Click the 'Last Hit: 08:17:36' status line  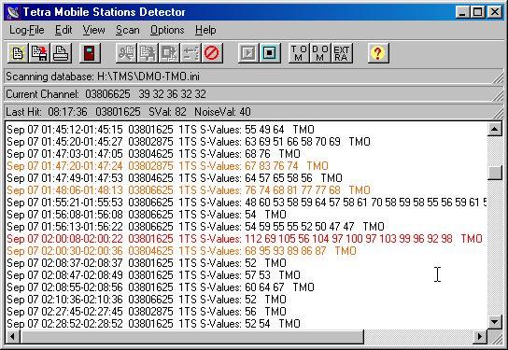coord(254,112)
